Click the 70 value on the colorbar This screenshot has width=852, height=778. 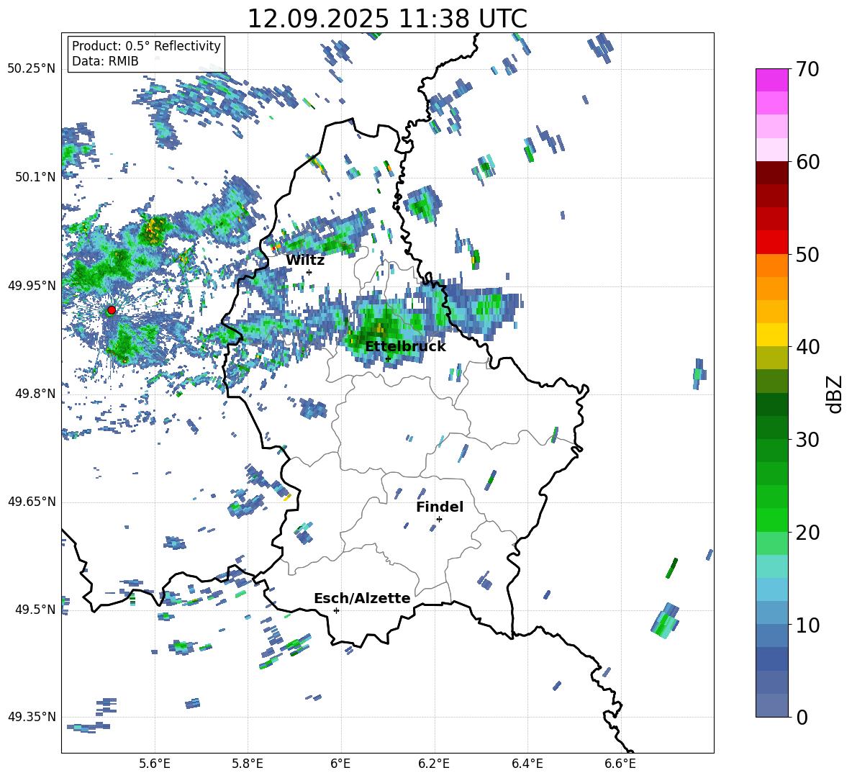coord(807,70)
